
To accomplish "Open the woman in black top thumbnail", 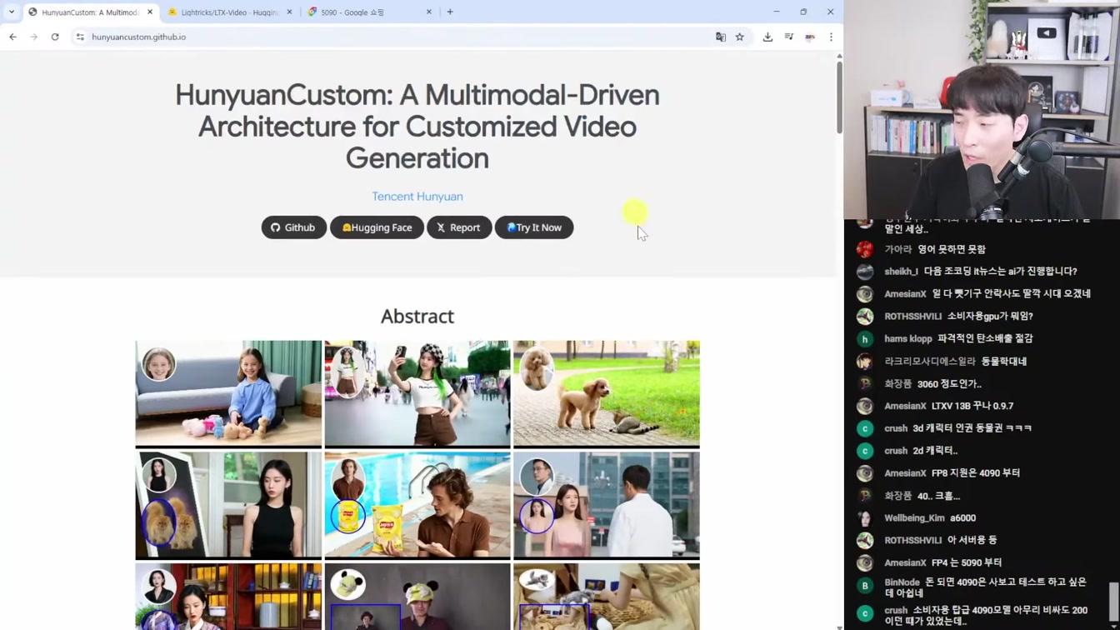I will 228,505.
